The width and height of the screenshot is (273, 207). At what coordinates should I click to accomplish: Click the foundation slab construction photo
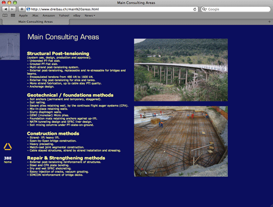[181, 141]
